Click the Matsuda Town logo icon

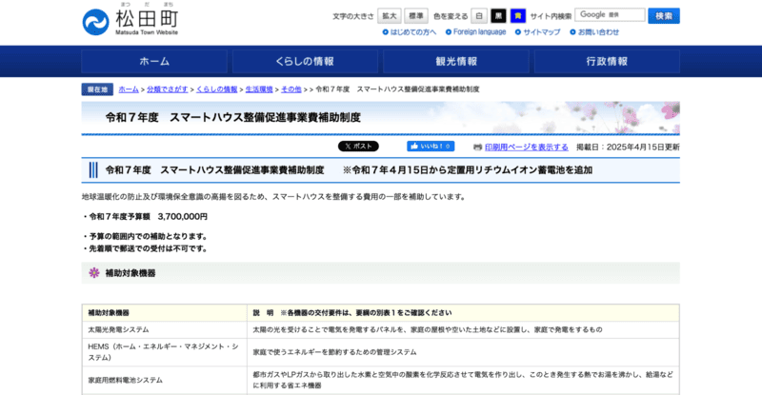[x=96, y=22]
